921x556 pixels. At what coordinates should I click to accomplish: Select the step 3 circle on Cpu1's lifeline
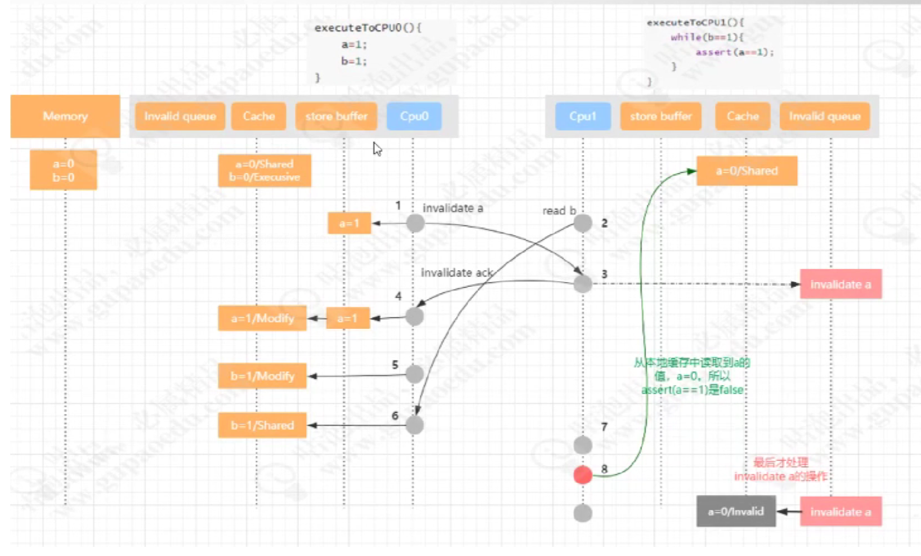click(x=583, y=284)
